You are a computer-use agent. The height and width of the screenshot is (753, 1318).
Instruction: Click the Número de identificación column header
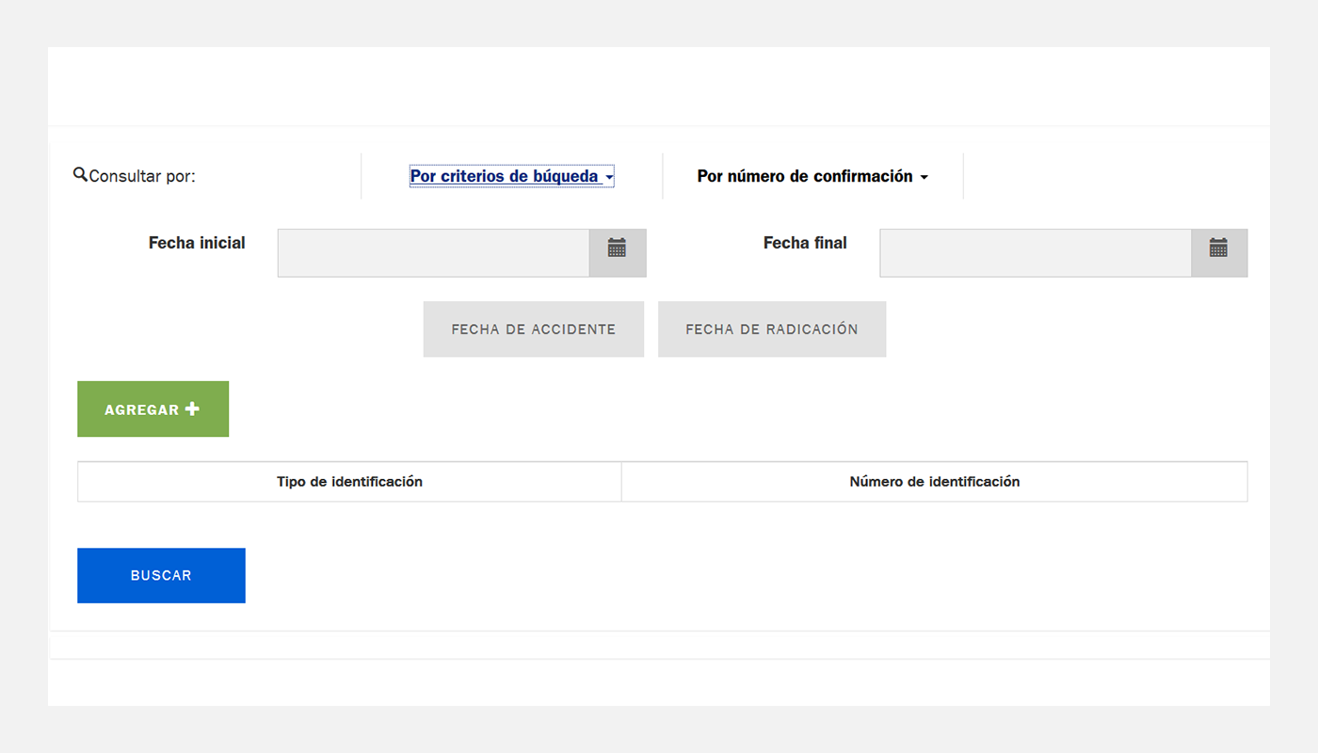point(935,482)
